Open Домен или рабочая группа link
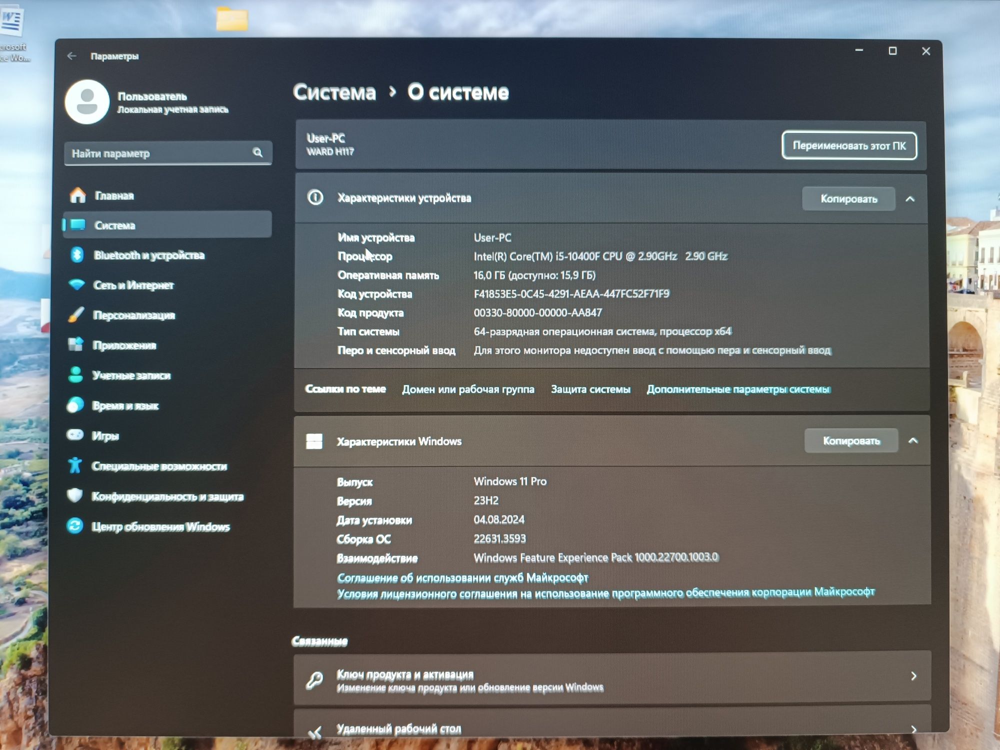 [468, 389]
